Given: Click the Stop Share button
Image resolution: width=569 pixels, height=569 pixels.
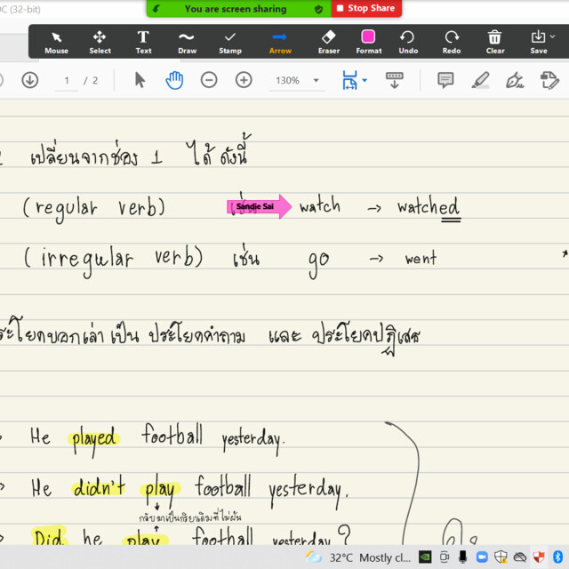Looking at the screenshot, I should pos(365,8).
